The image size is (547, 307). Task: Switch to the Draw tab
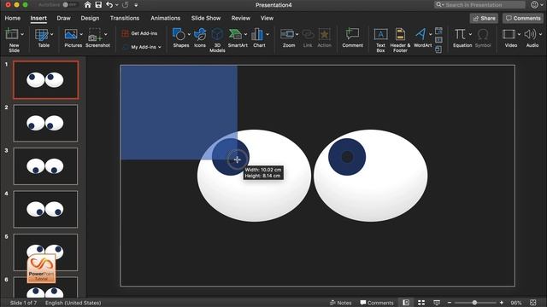(x=63, y=18)
